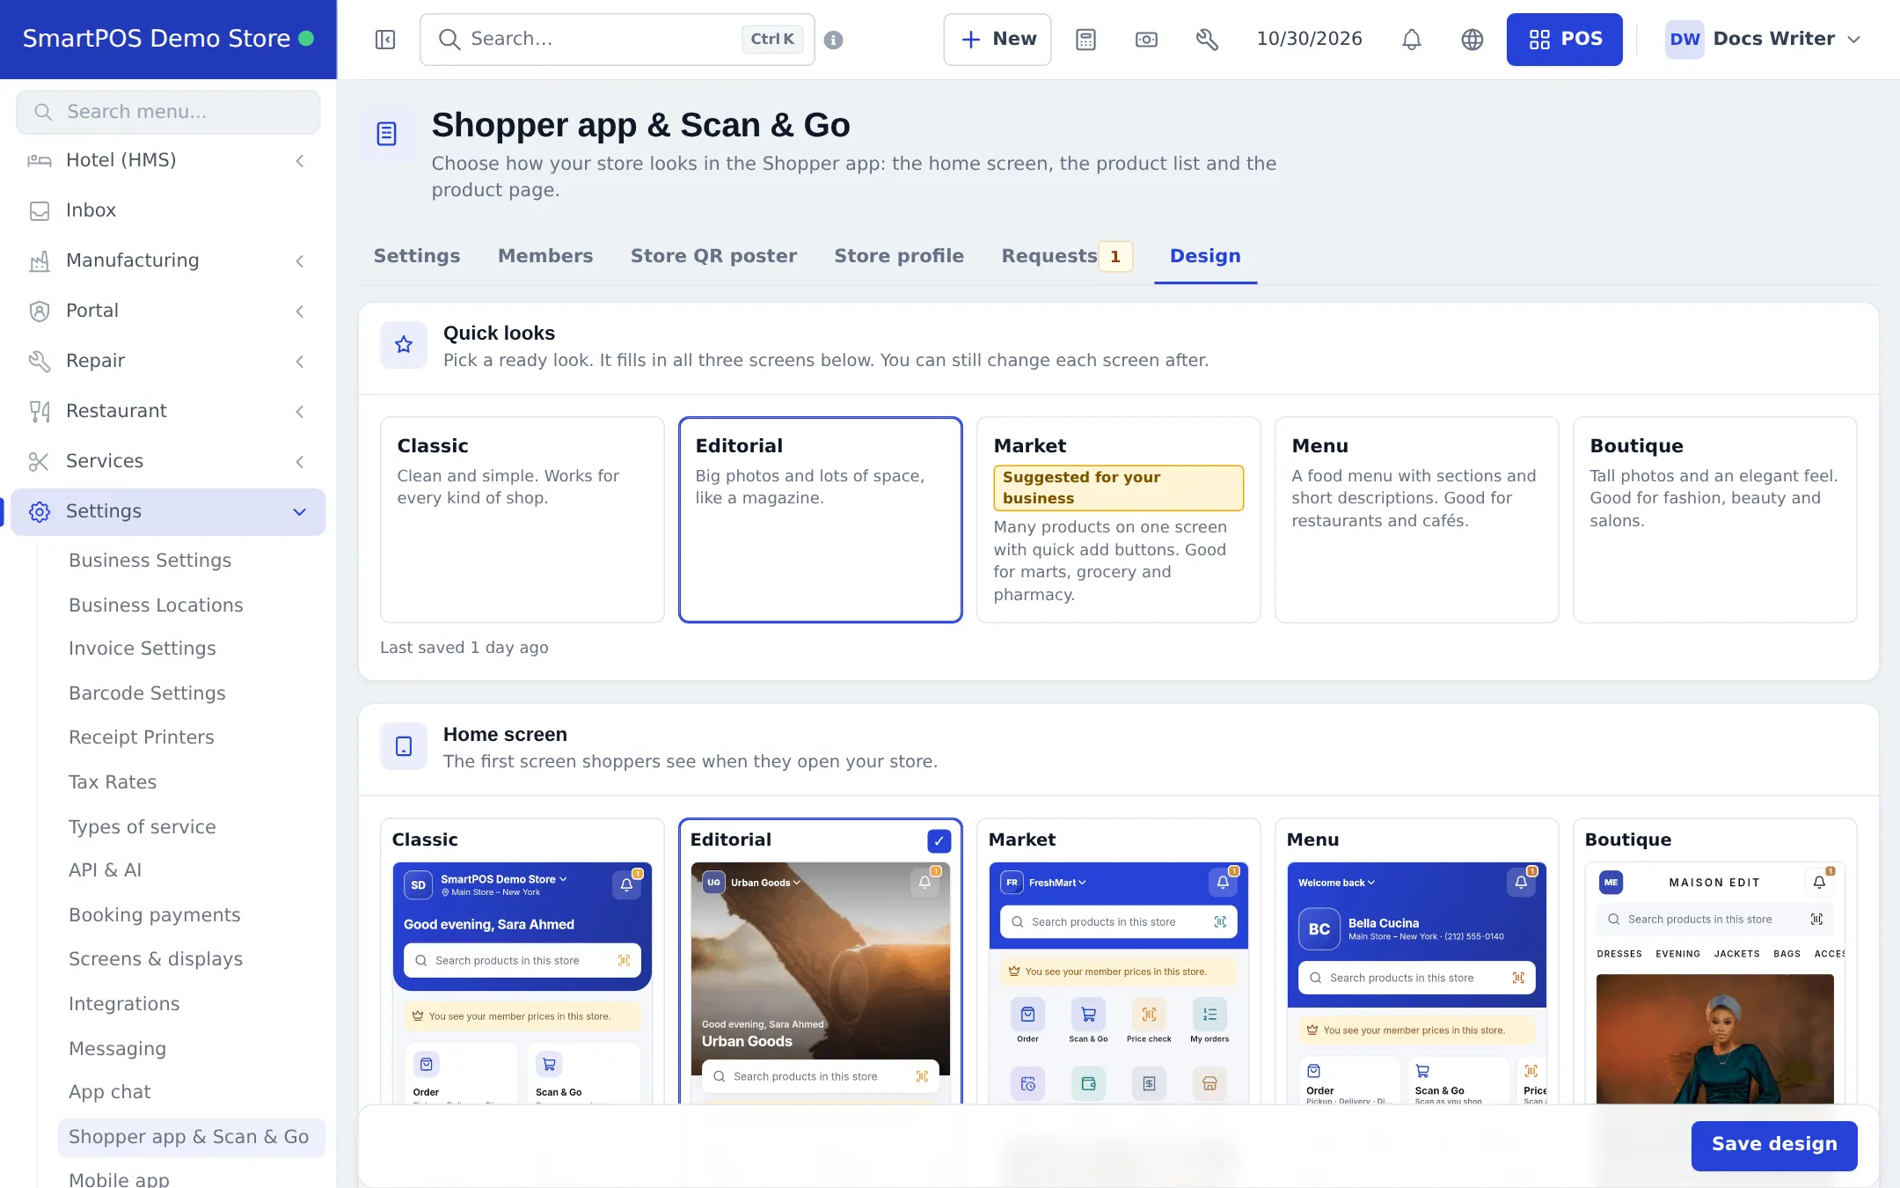This screenshot has height=1188, width=1900.
Task: Open the POS button
Action: click(x=1565, y=40)
